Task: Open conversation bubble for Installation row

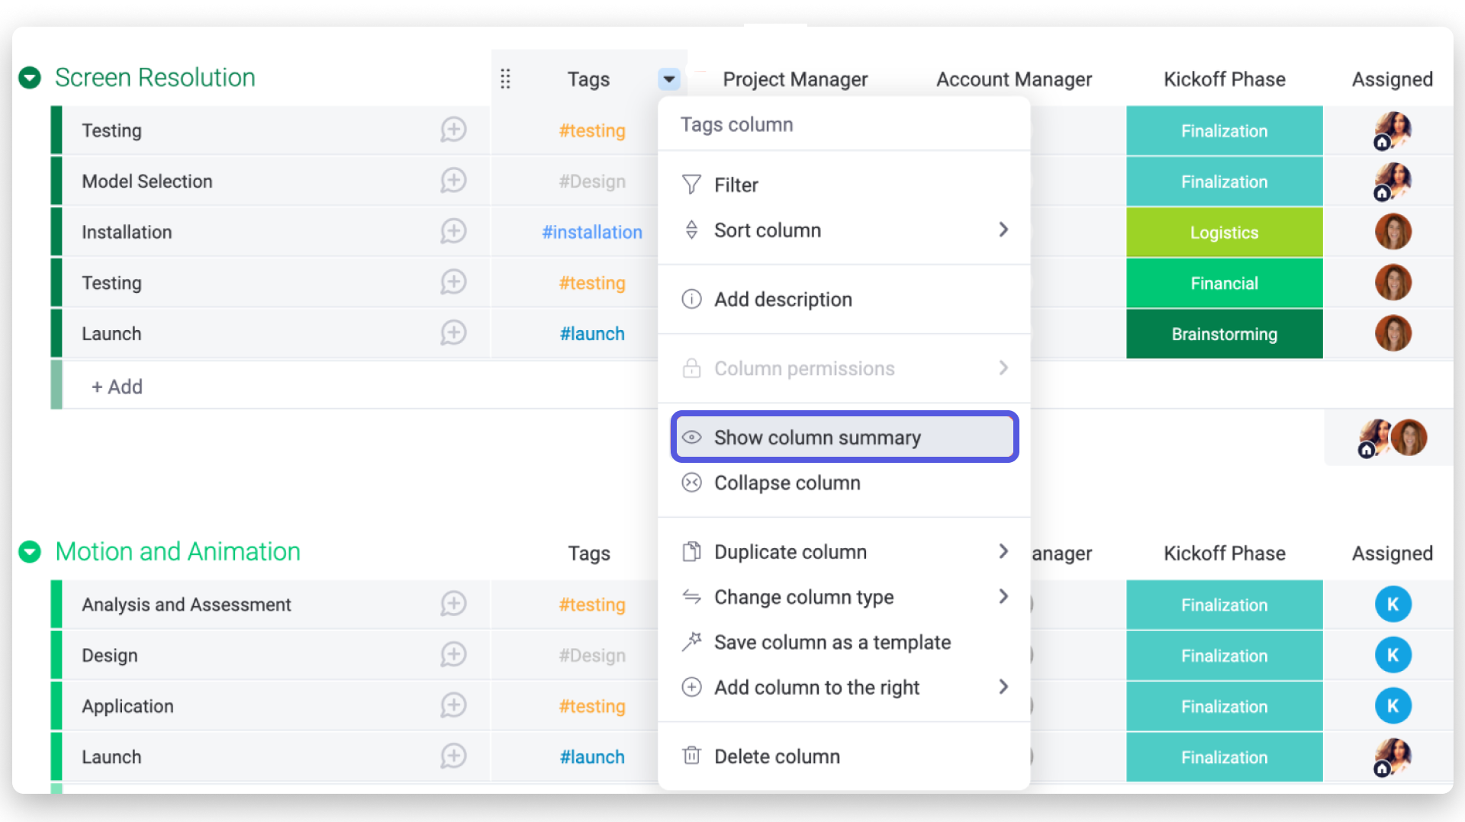Action: point(453,232)
